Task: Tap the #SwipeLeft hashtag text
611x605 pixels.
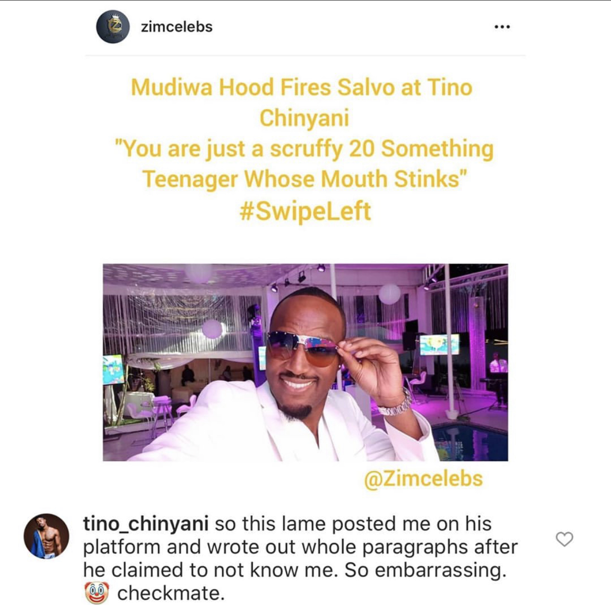Action: click(305, 212)
